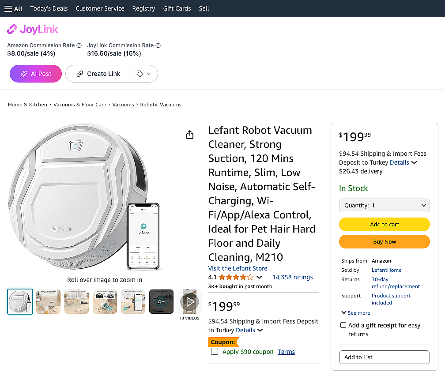Click Amazon Commission Rate info icon
Viewport: 445px width, 372px height.
coord(79,45)
